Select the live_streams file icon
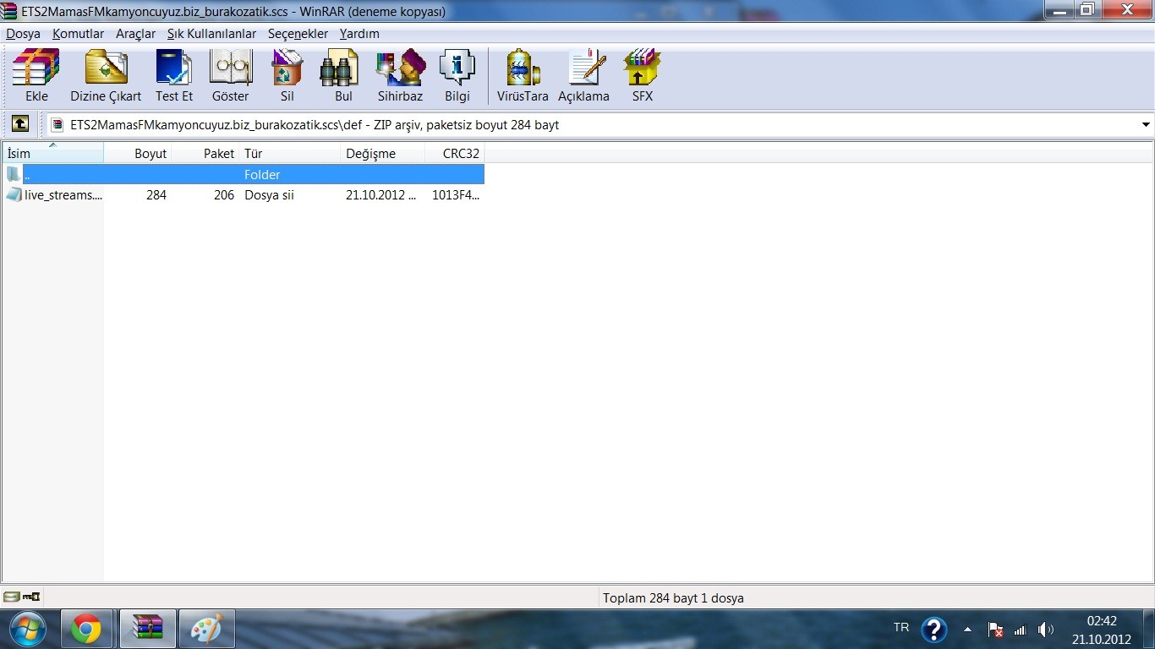 tap(14, 194)
